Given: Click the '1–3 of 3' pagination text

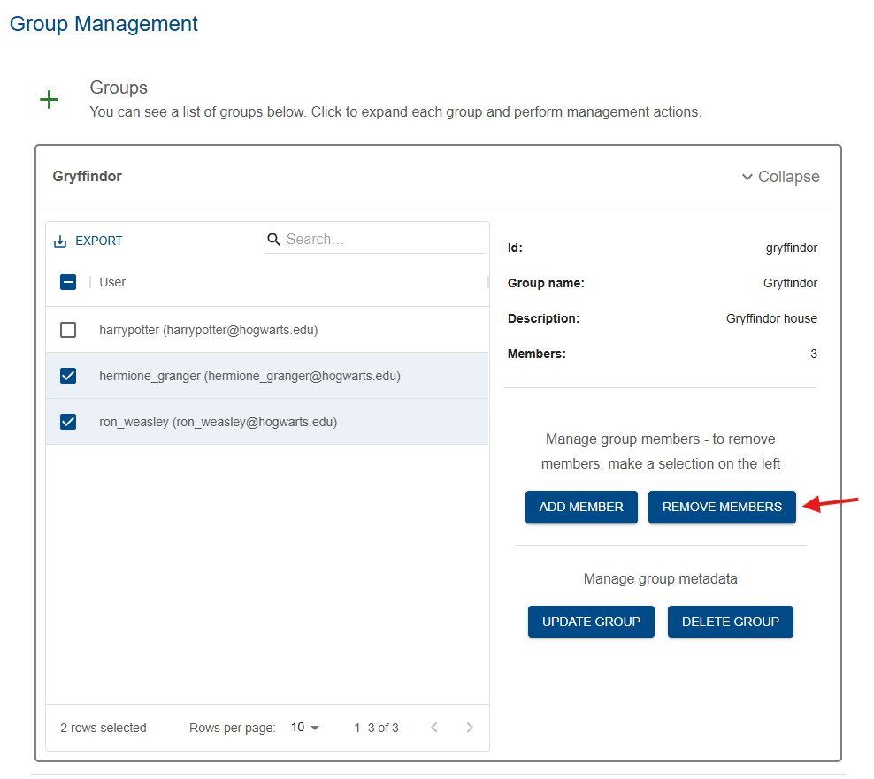Looking at the screenshot, I should click(376, 728).
